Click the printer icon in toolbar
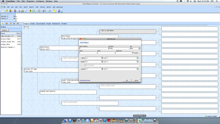Viewport: 220px width, 124px height. 19,11
